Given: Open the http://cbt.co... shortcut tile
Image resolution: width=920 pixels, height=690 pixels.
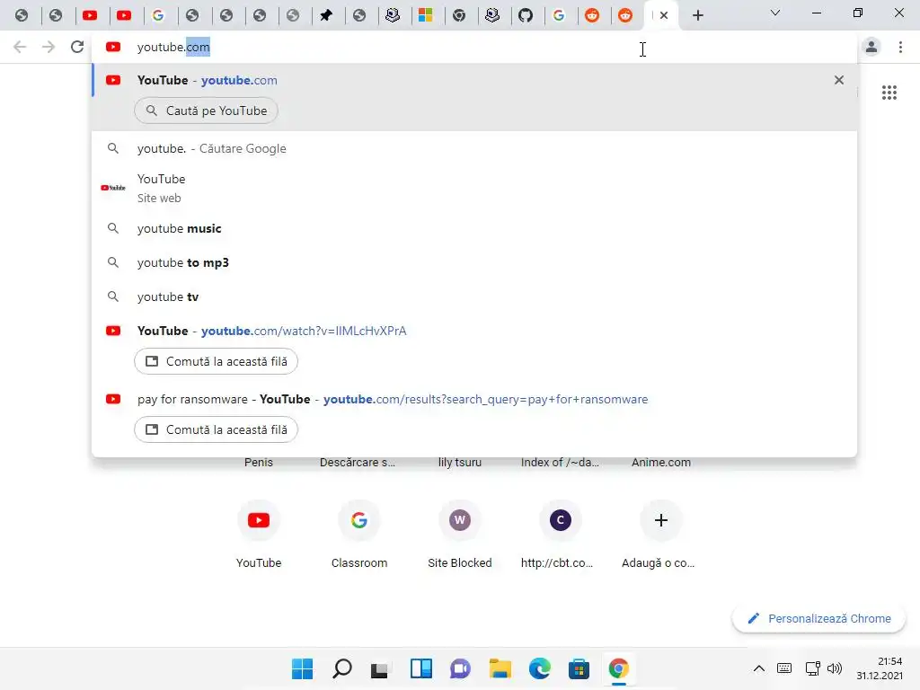Looking at the screenshot, I should coord(561,535).
